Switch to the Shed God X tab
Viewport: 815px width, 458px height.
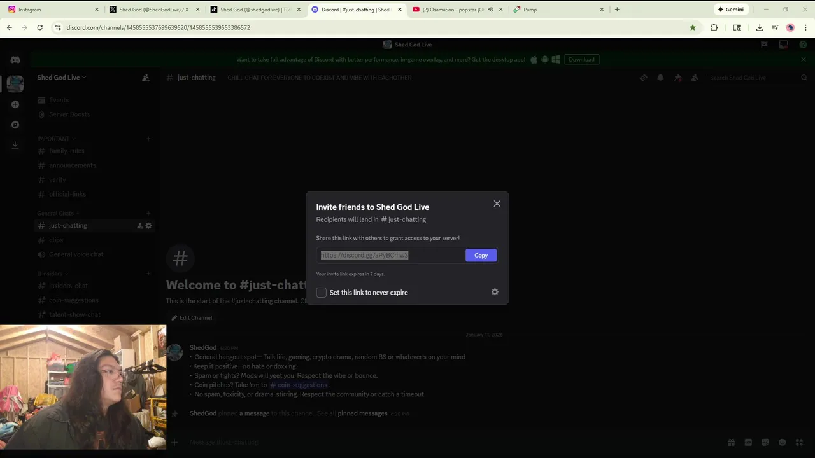click(x=153, y=10)
